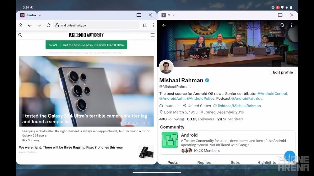
Task: Navigate forward in Firefox browser
Action: tap(39, 25)
